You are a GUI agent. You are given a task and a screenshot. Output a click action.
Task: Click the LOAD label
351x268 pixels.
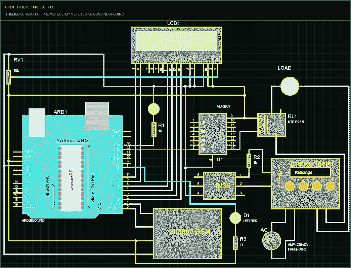click(284, 68)
